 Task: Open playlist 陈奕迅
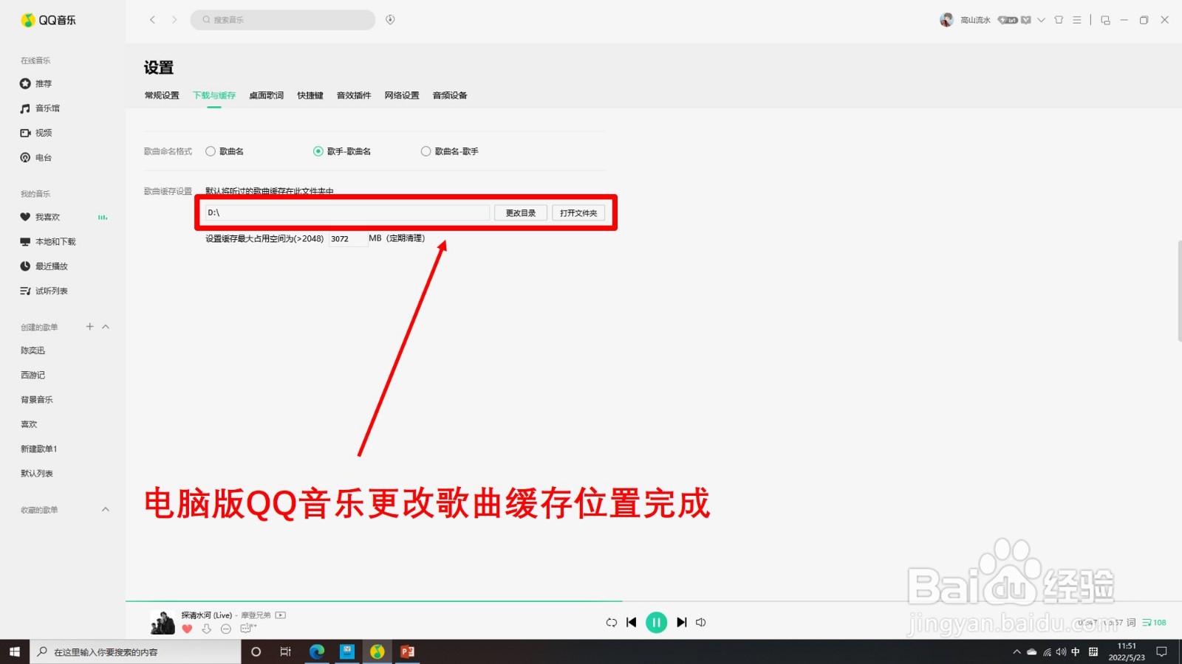33,350
